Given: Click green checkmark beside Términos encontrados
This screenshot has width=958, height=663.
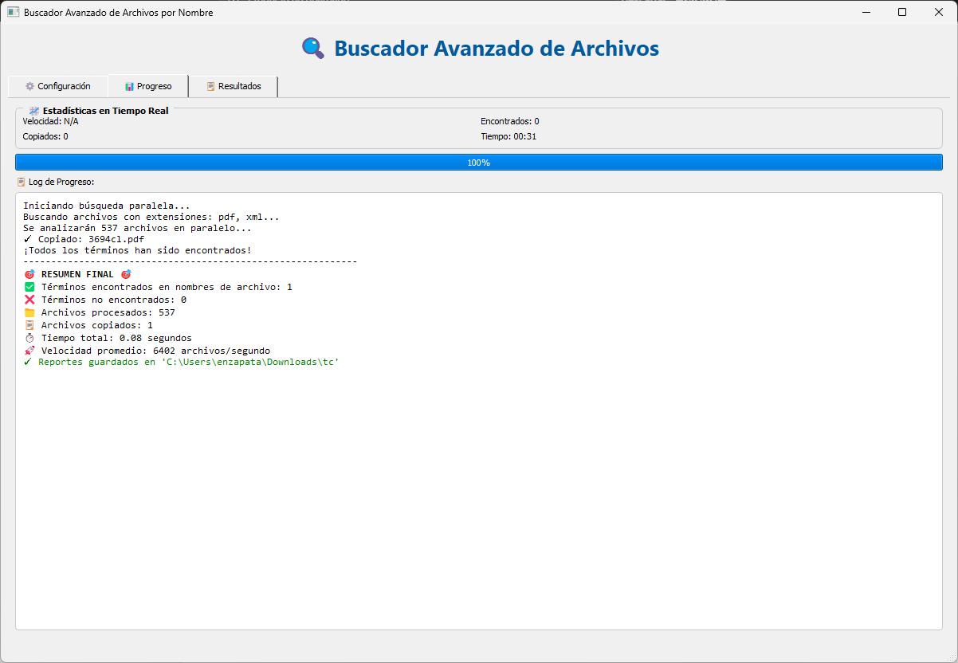Looking at the screenshot, I should click(x=29, y=287).
